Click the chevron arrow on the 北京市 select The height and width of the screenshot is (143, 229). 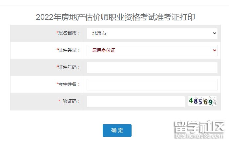pyautogui.click(x=215, y=33)
